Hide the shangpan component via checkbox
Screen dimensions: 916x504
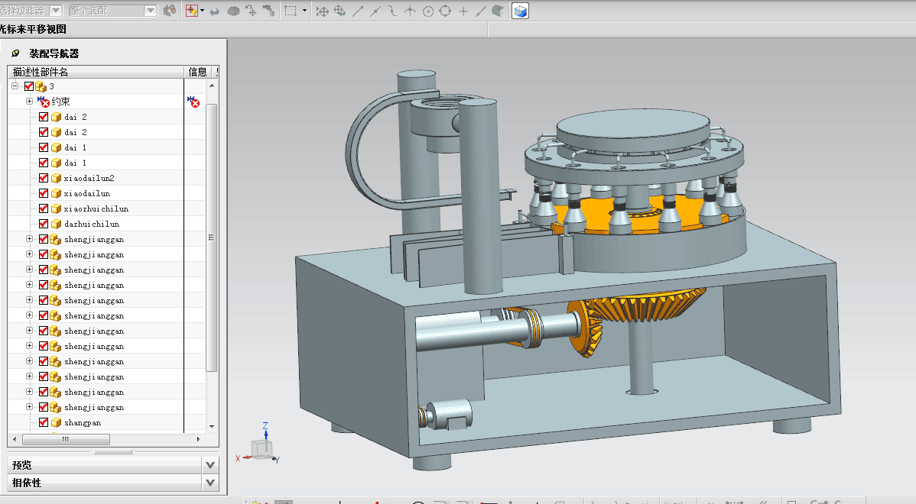pos(44,422)
